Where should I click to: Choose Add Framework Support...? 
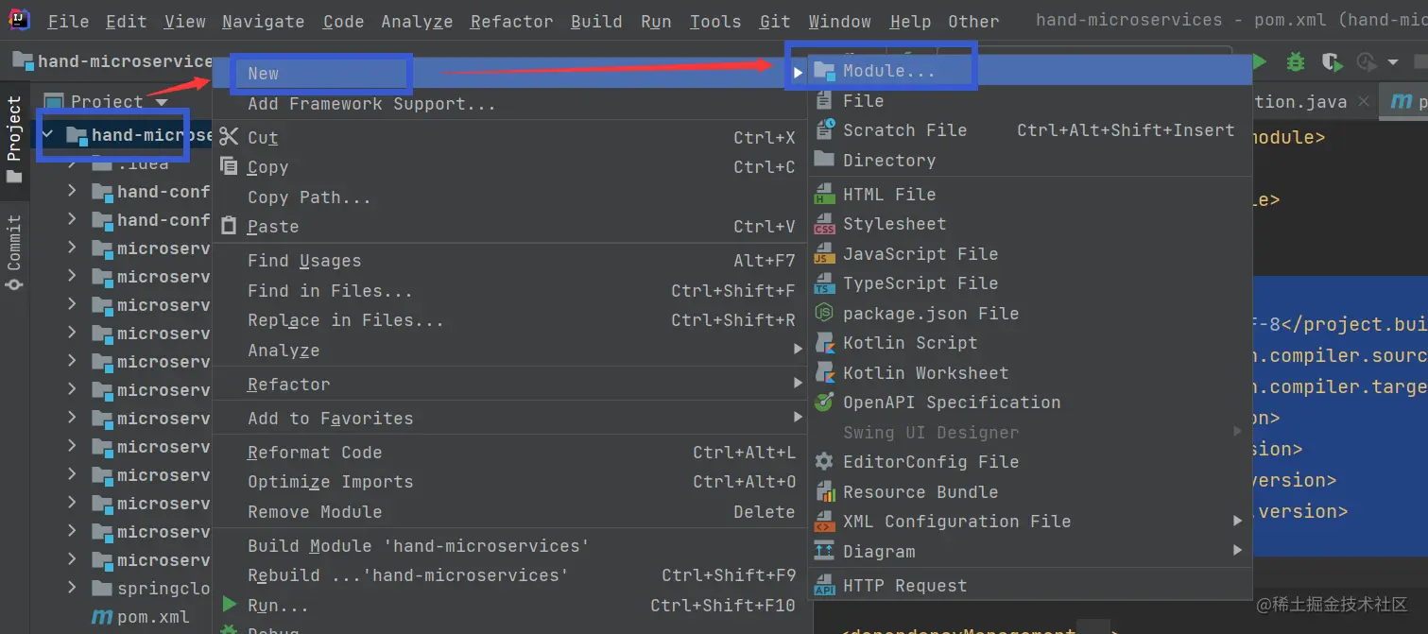tap(510, 104)
